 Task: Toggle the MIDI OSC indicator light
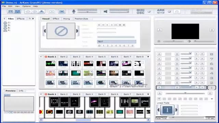point(149,12)
